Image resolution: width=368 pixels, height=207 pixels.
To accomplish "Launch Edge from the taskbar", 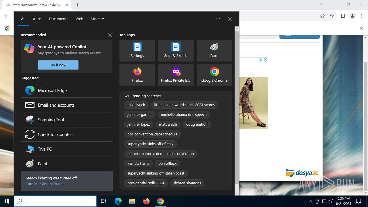I will click(x=118, y=201).
